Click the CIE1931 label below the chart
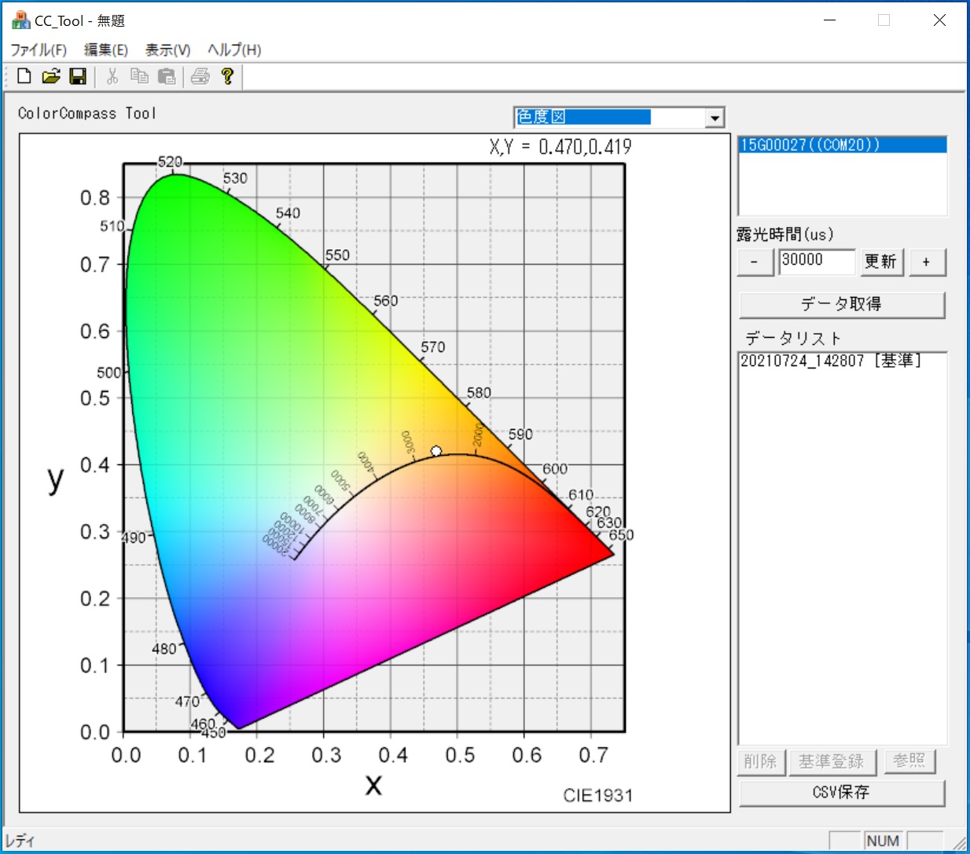Viewport: 970px width, 854px height. 597,795
